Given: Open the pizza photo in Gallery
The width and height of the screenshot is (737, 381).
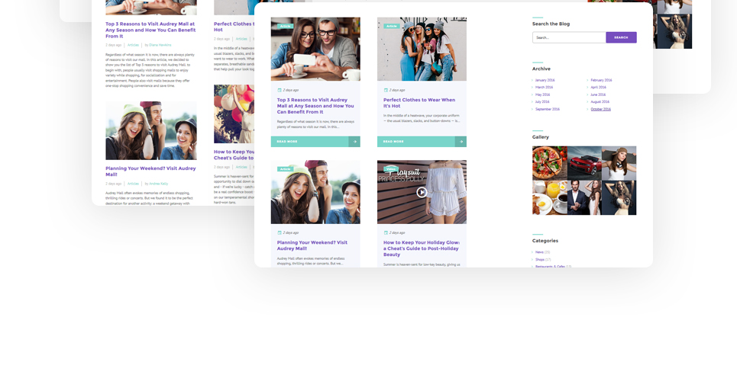Looking at the screenshot, I should point(549,163).
